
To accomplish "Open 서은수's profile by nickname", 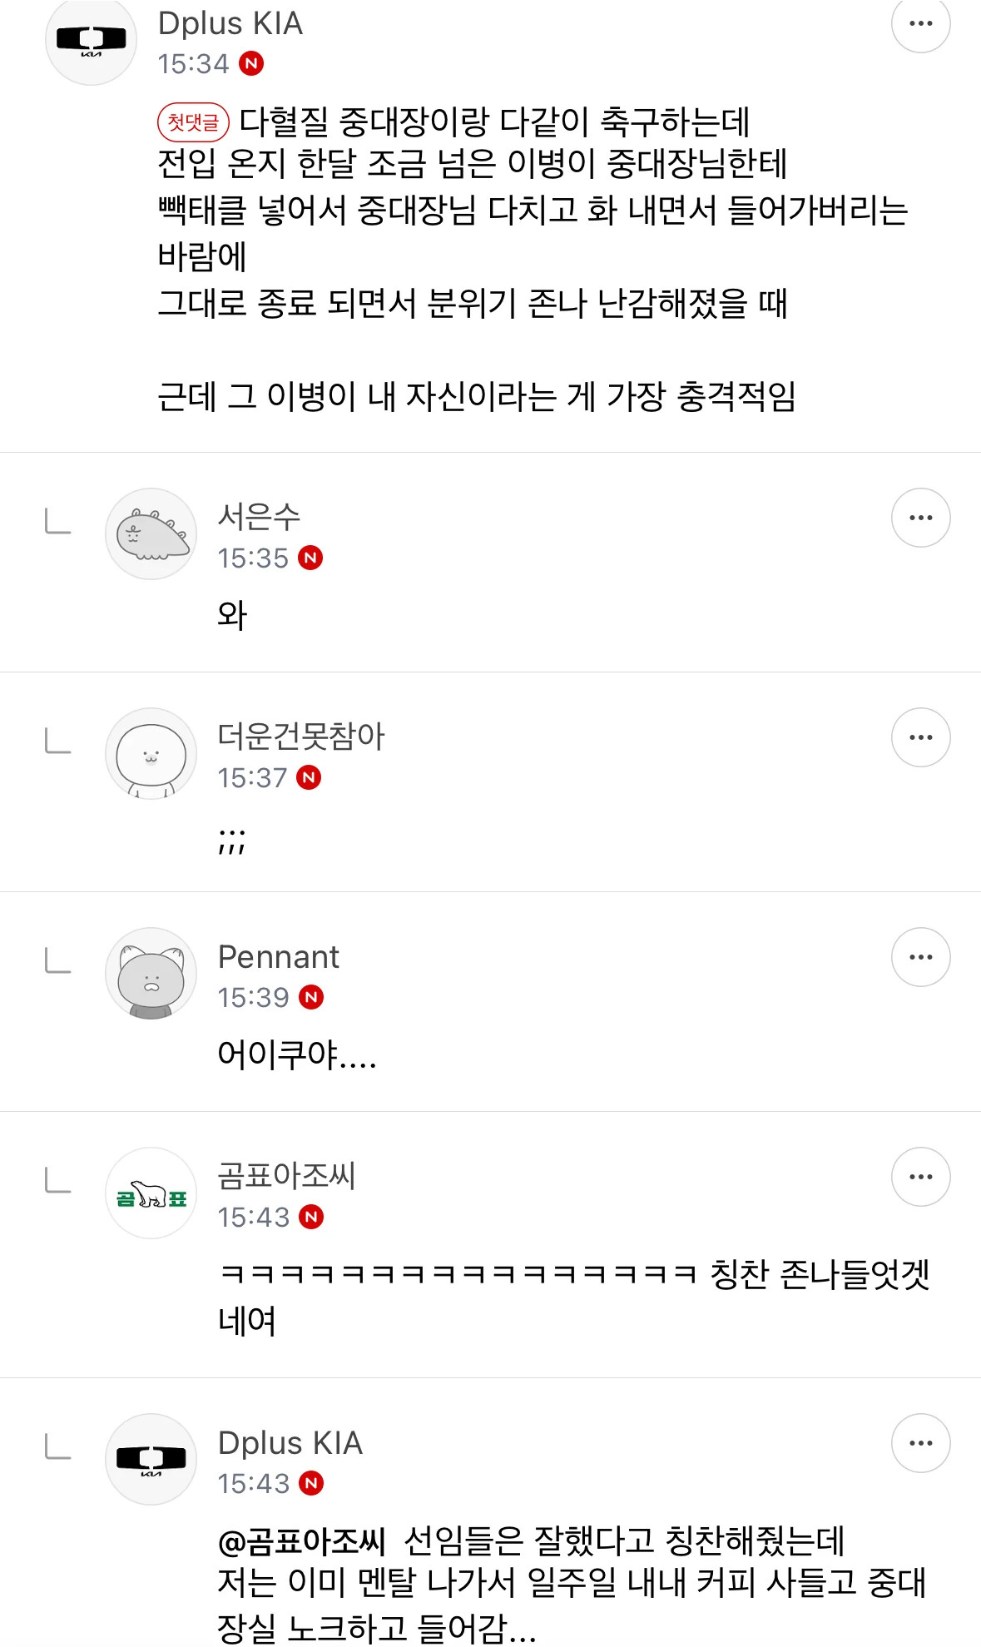I will coord(259,517).
